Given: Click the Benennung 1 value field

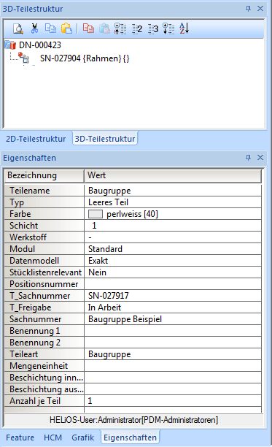Looking at the screenshot, I should (x=173, y=331).
